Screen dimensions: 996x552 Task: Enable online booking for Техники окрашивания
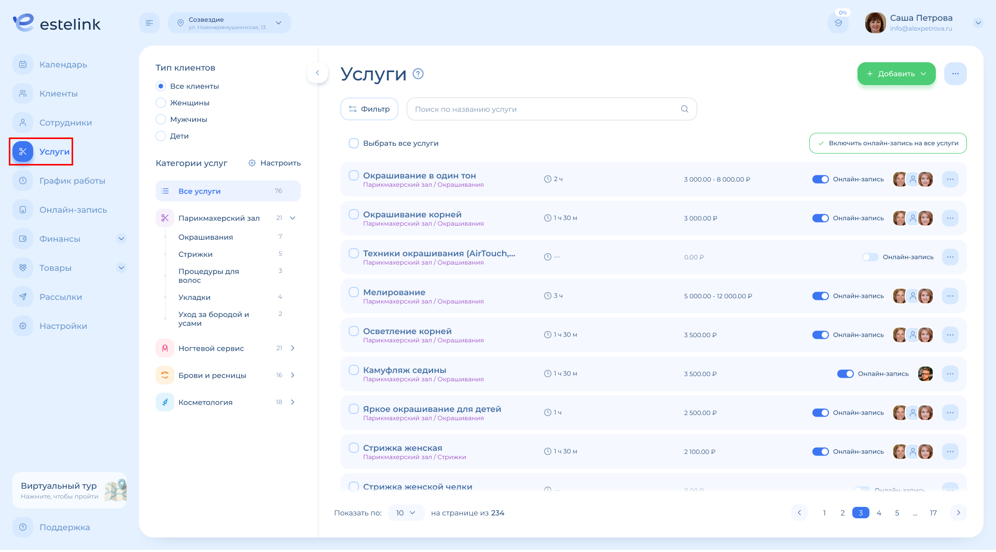click(870, 257)
